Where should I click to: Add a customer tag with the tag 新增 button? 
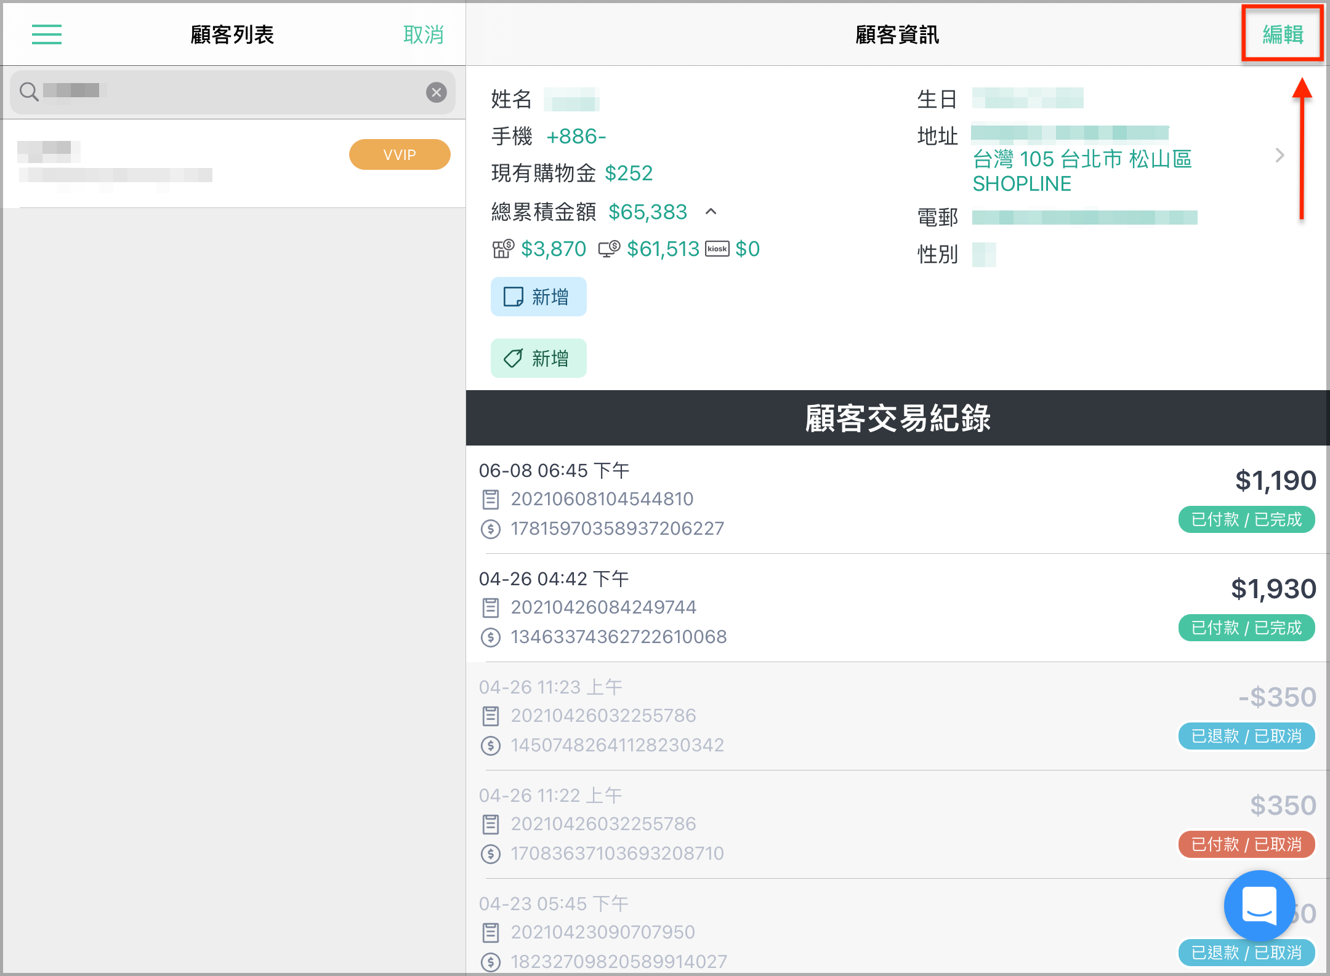539,358
